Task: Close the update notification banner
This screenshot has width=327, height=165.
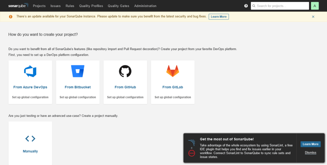Action: 313,17
